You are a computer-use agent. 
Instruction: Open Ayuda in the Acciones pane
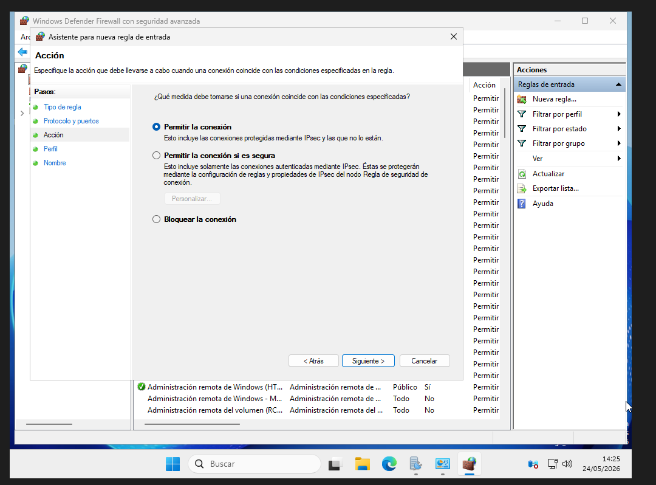pos(542,204)
